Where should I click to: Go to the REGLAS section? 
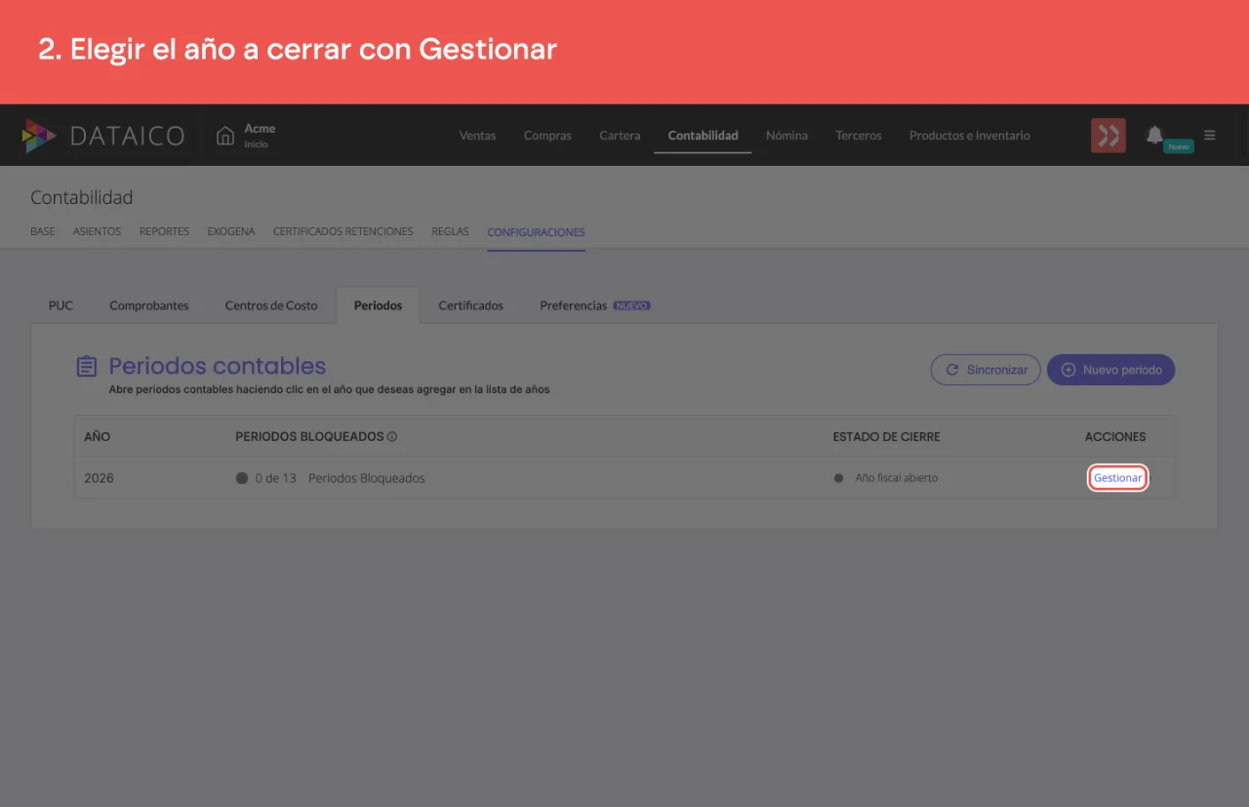(x=450, y=232)
